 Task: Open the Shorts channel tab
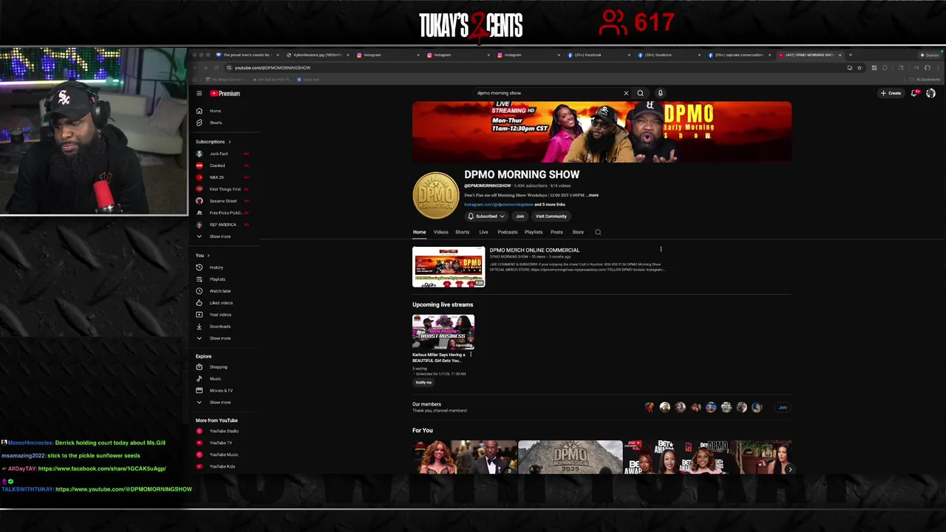coord(462,232)
